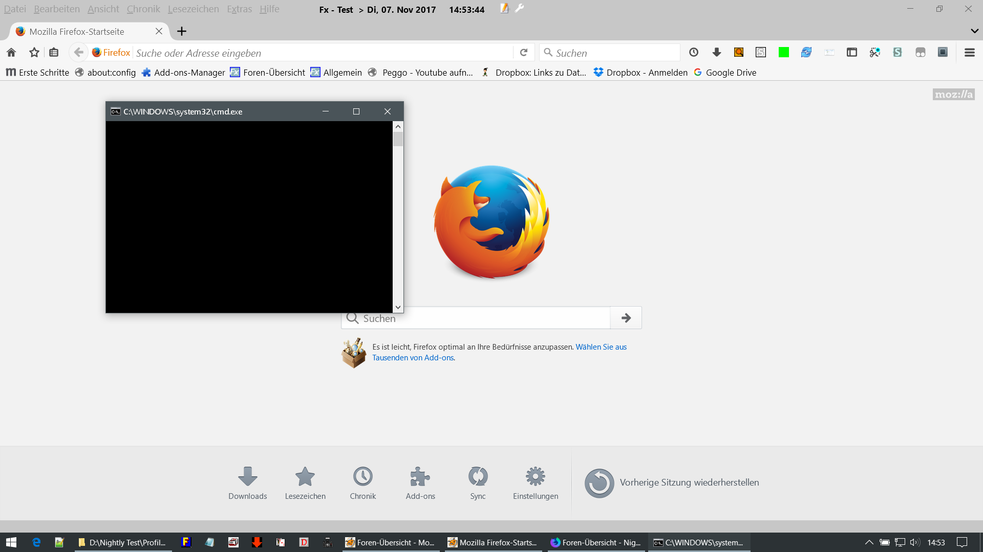
Task: Click the start page Suchen field
Action: click(481, 318)
